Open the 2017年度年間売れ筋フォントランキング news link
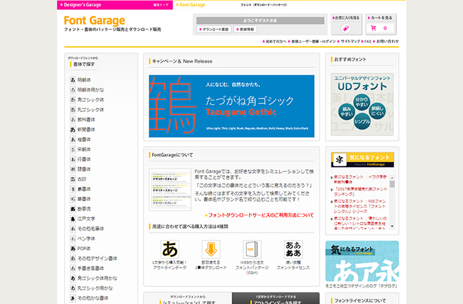Viewport: 463px width, 304px height. (x=360, y=192)
